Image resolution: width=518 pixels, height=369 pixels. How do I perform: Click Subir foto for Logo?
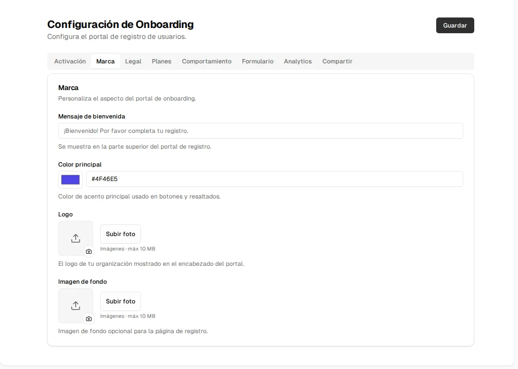[121, 234]
